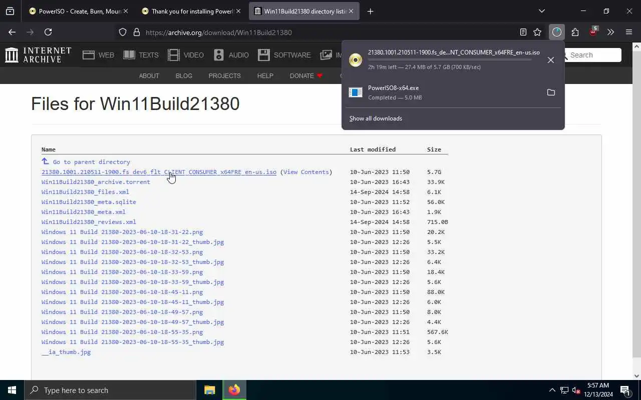This screenshot has height=400, width=641.
Task: Open File Explorer from the taskbar
Action: (x=210, y=390)
